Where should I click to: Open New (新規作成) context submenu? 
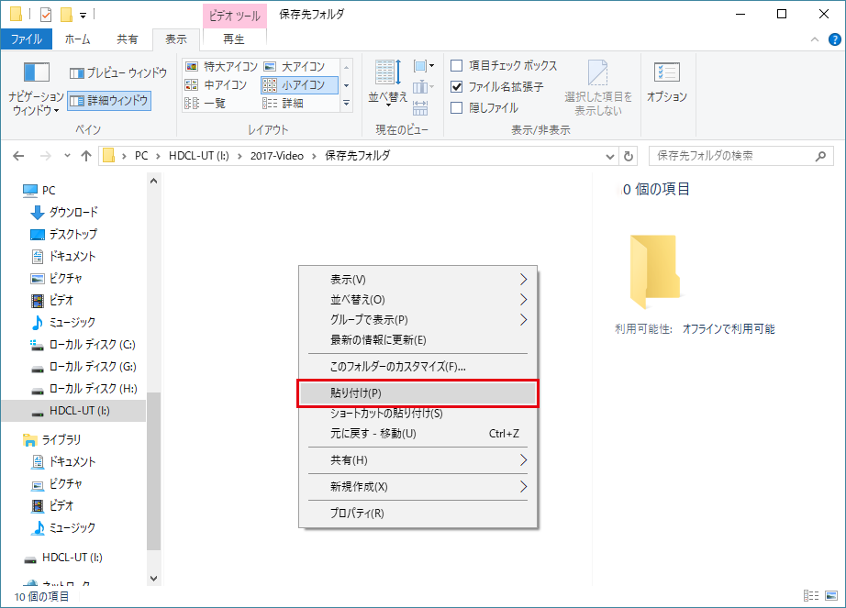[x=417, y=487]
